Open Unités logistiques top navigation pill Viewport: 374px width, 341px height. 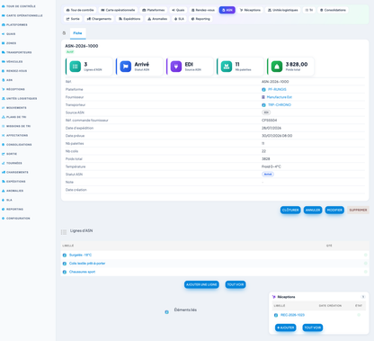[283, 10]
